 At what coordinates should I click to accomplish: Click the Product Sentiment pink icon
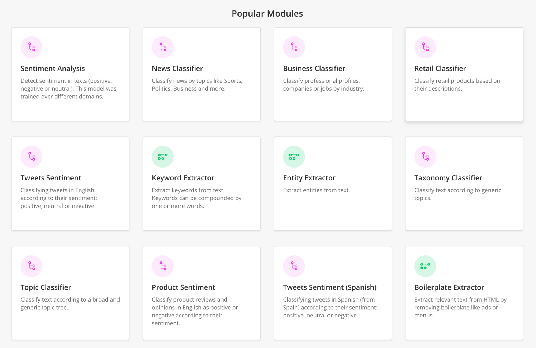(x=163, y=266)
